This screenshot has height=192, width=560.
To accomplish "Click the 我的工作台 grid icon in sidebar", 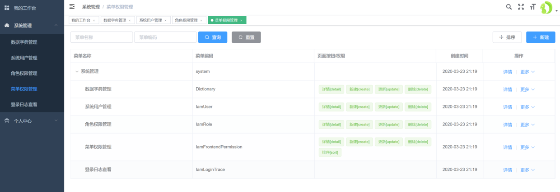I will click(x=7, y=8).
